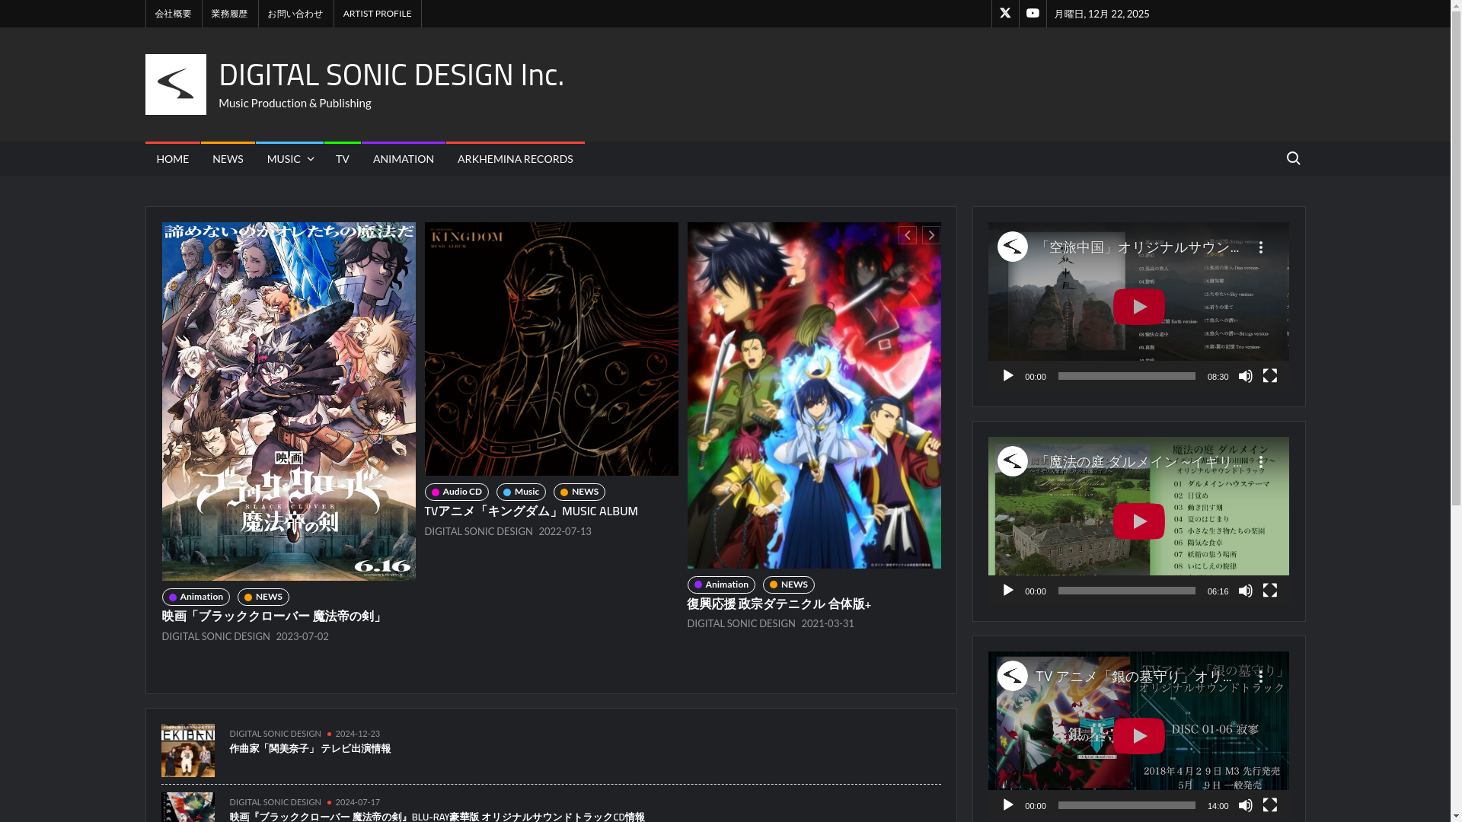Click big play button on first video

[x=1138, y=307]
